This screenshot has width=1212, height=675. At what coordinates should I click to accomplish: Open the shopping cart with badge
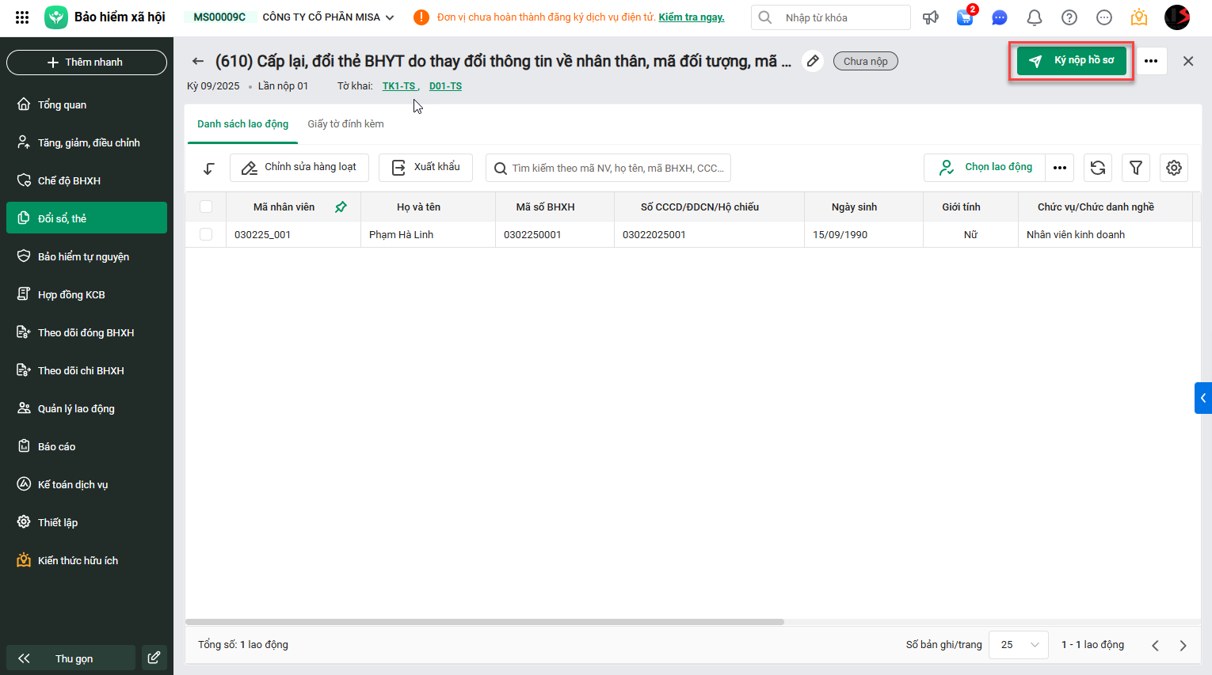pos(966,17)
